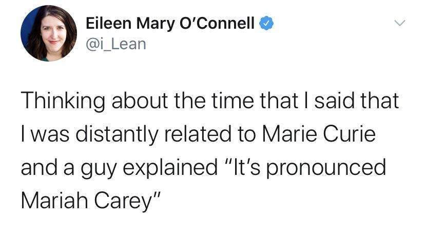Click the word "and" beginning third line
The width and height of the screenshot is (425, 238).
[40, 168]
